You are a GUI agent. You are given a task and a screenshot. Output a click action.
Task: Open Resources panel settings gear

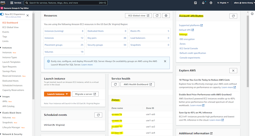(x=166, y=15)
